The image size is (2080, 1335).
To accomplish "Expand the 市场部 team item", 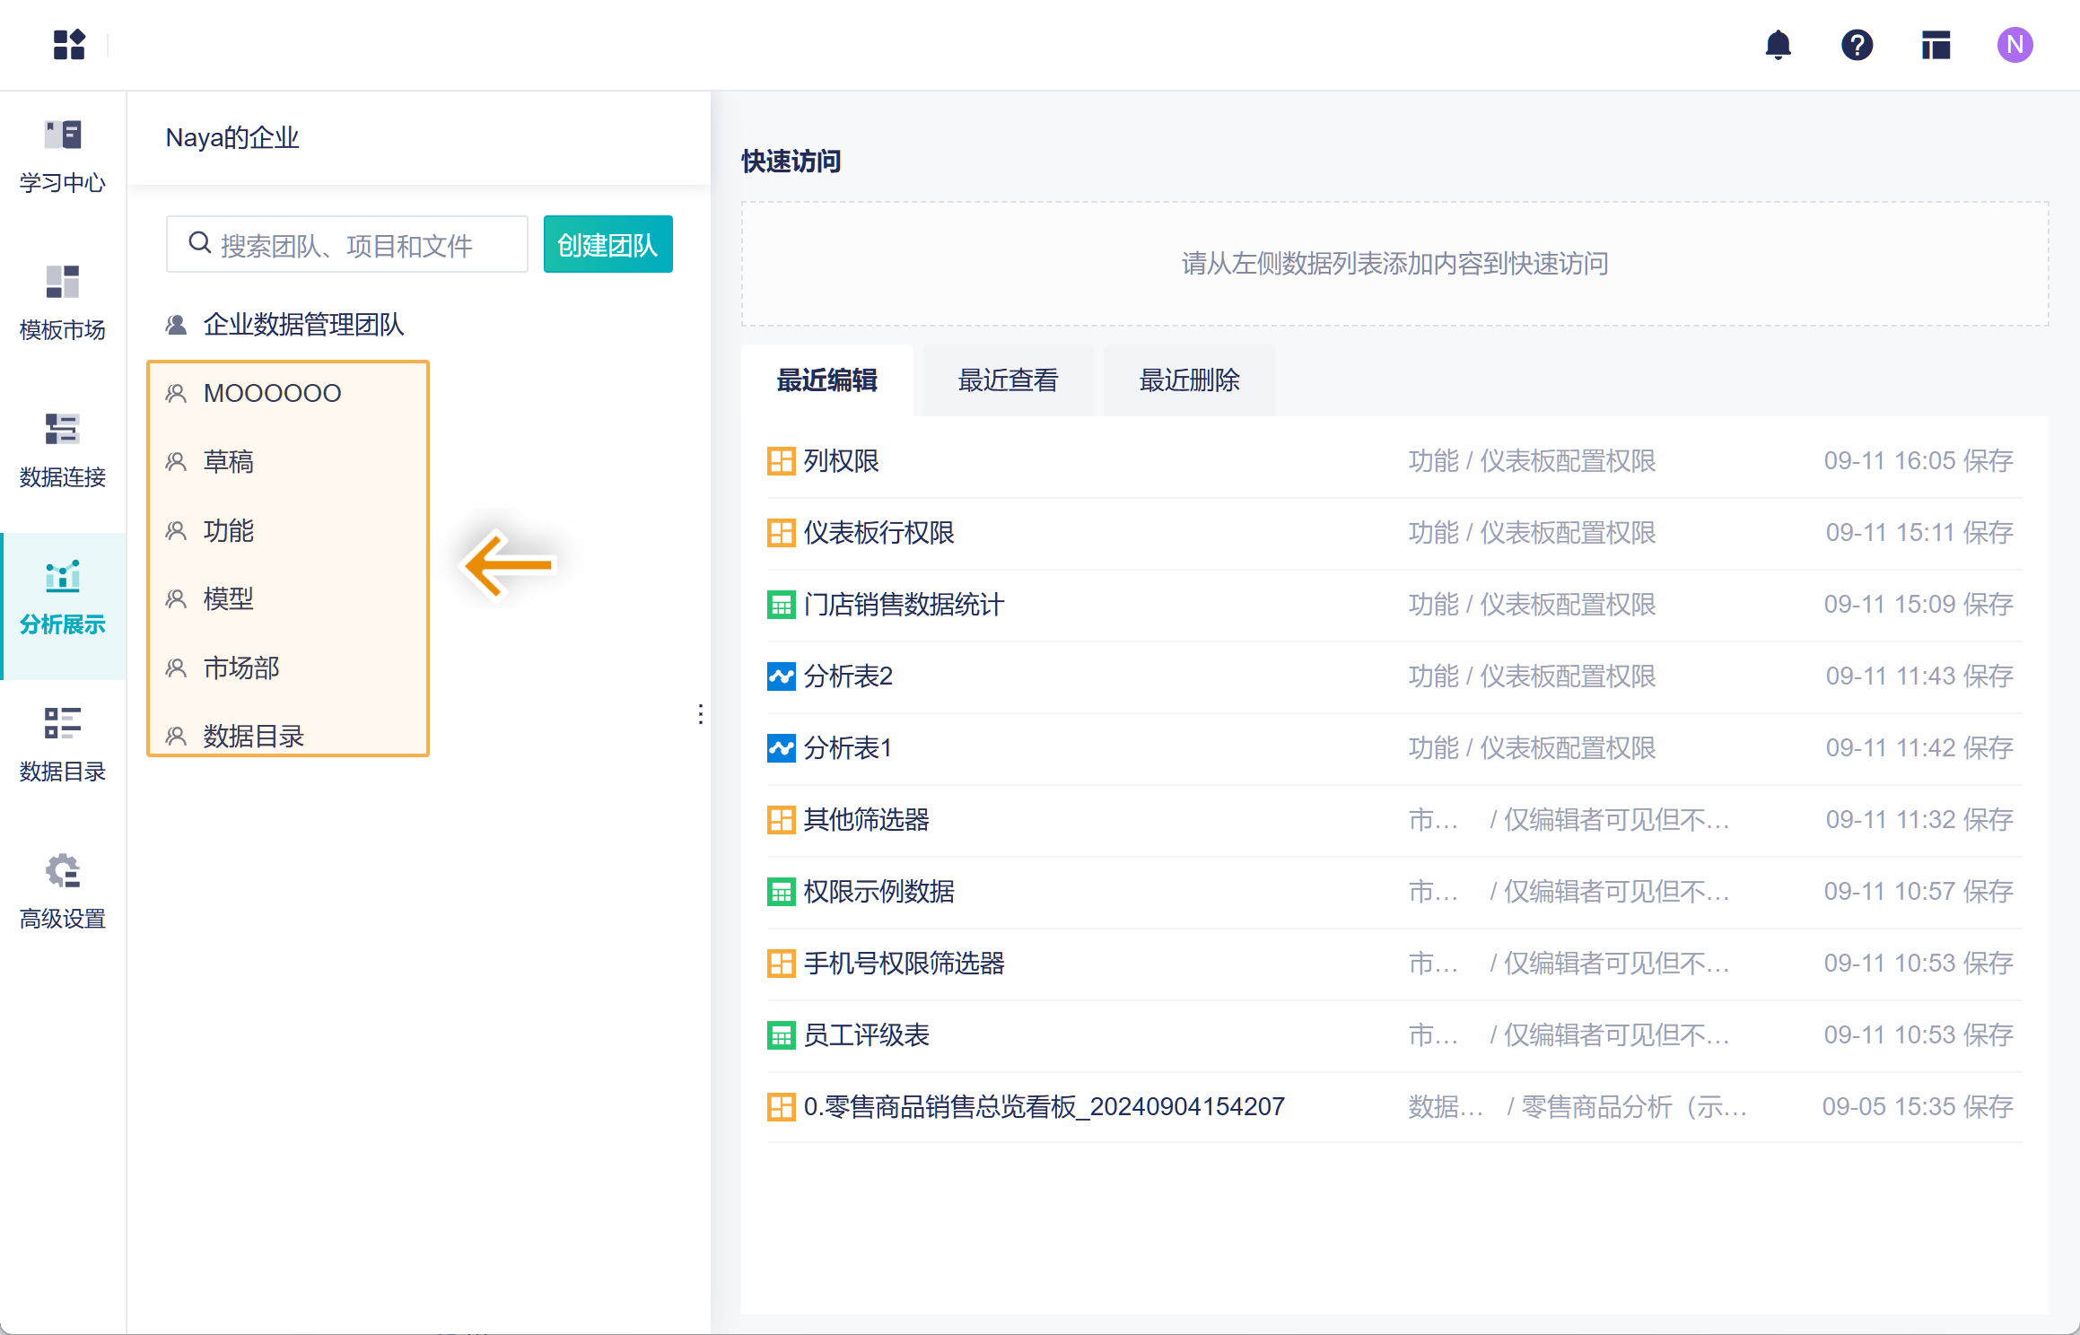I will (241, 667).
